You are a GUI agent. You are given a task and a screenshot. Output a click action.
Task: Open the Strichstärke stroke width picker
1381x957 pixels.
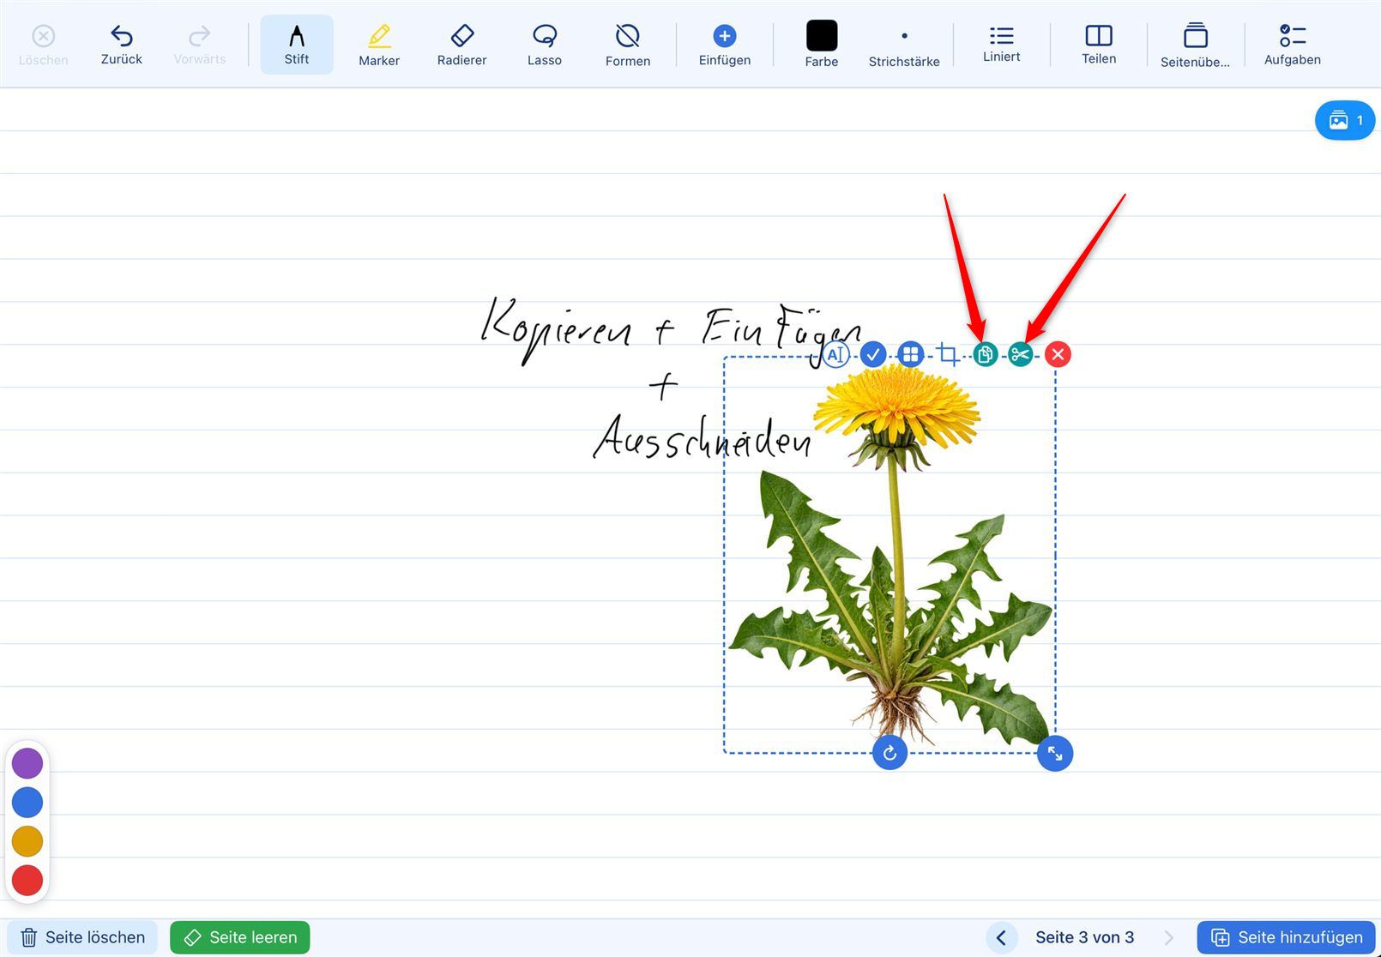point(904,45)
